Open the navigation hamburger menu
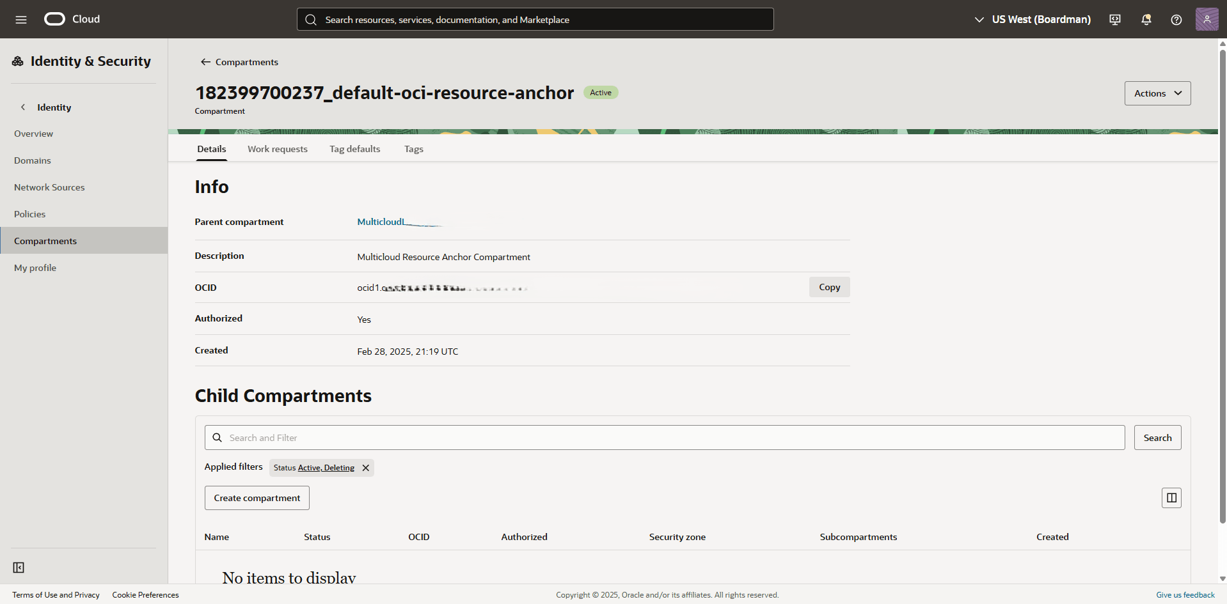The image size is (1227, 604). (21, 19)
